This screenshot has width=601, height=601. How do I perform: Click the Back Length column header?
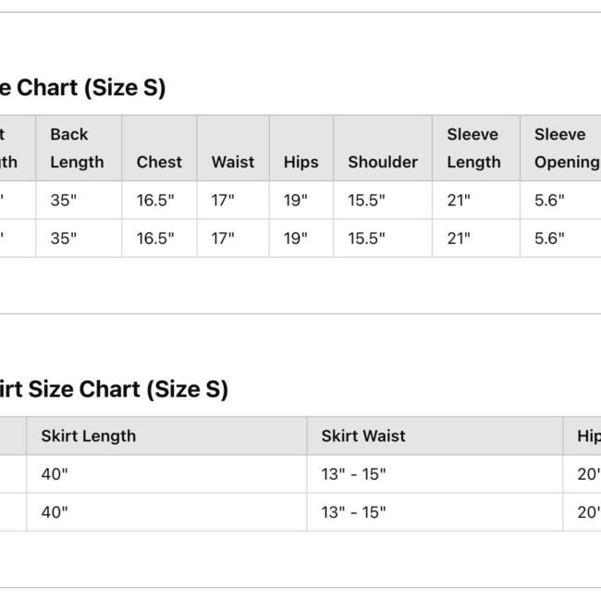click(79, 148)
